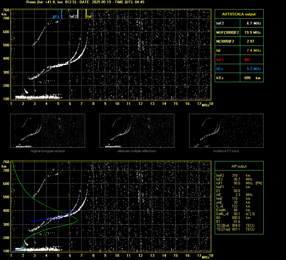Click the DelN_vE label in AIP output
Viewport: 286px width, 260px height.
click(x=222, y=214)
